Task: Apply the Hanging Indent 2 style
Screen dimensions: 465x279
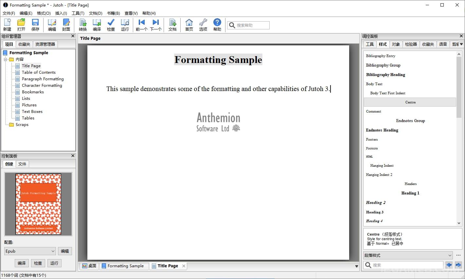Action: [410, 175]
